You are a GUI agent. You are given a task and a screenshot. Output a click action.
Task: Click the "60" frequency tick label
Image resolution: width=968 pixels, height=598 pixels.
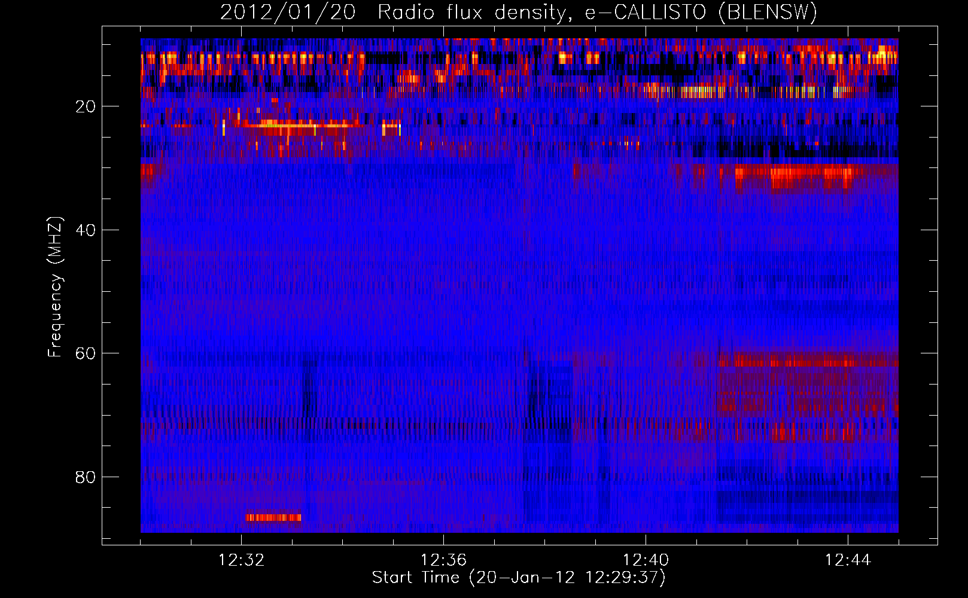[86, 353]
